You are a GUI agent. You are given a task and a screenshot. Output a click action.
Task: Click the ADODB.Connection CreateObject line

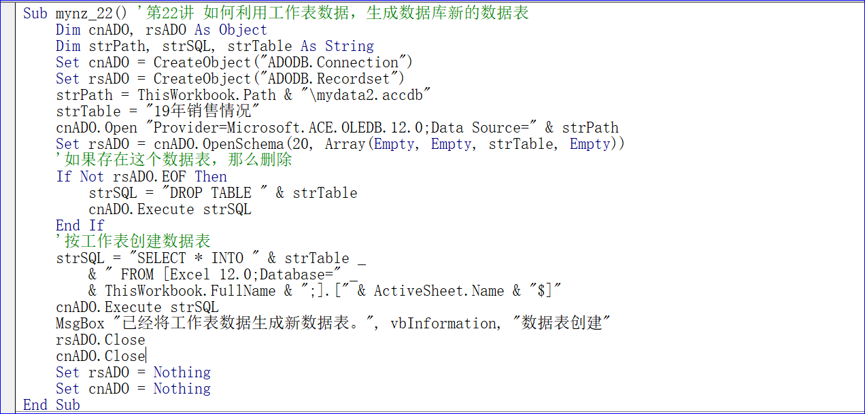tap(234, 63)
